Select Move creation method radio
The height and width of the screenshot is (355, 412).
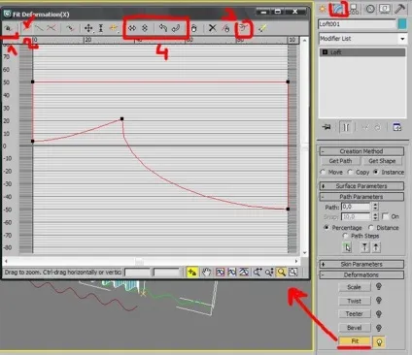[323, 172]
